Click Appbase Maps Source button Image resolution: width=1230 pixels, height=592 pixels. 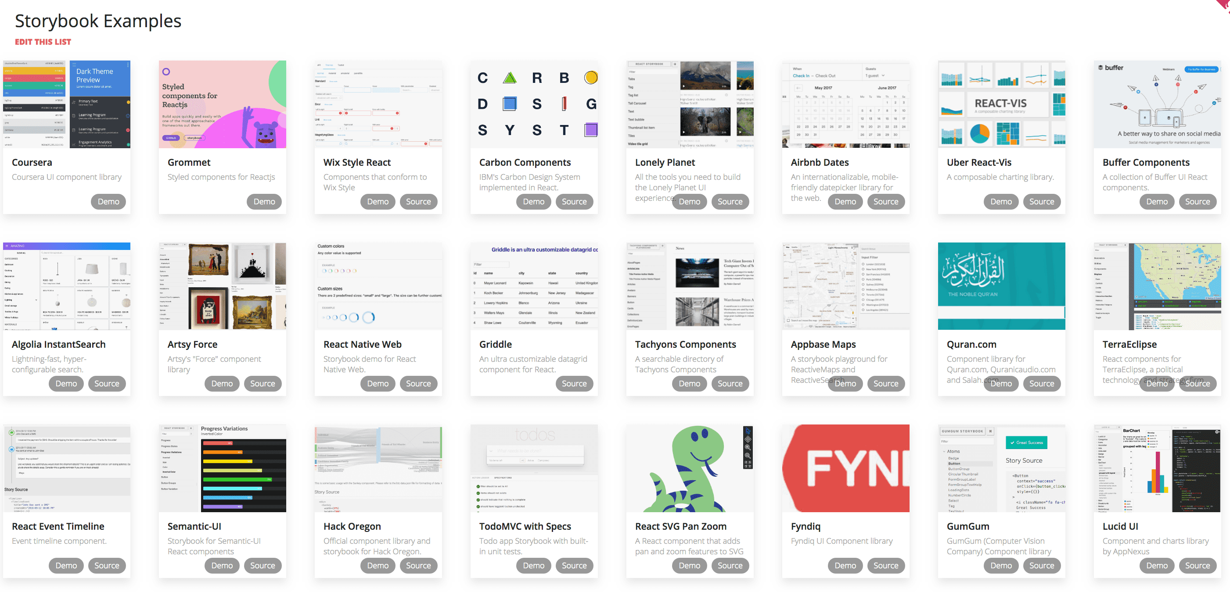[x=886, y=384]
